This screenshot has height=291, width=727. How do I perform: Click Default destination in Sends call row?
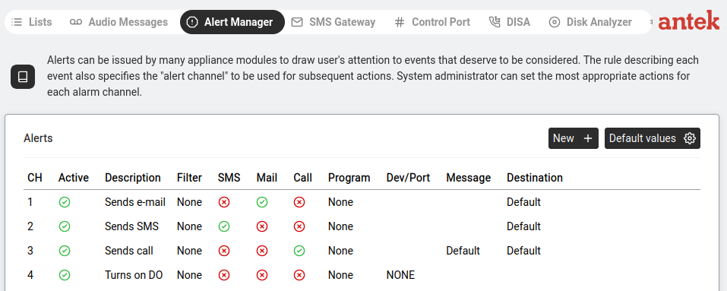pos(523,251)
